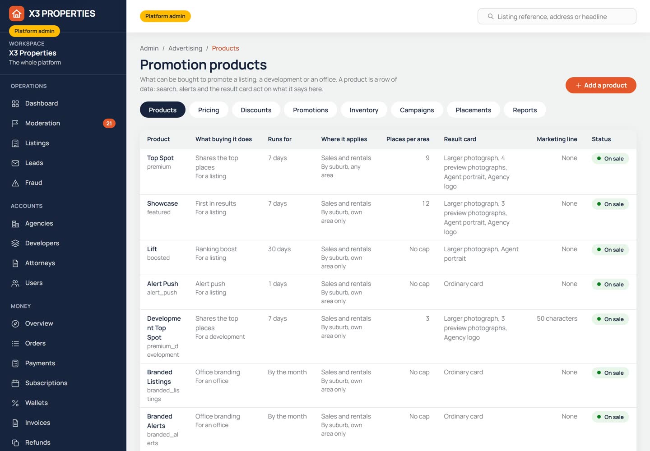
Task: Click the Development Top Spot product name
Action: click(164, 328)
